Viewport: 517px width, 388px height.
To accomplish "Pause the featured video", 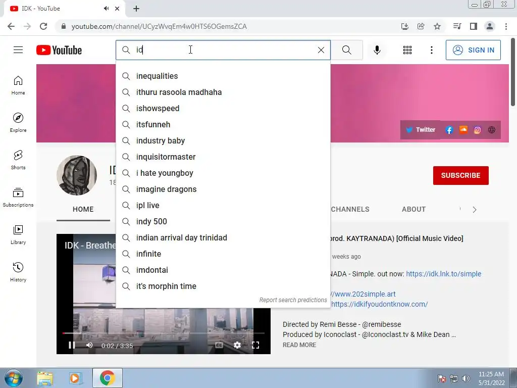I will 72,345.
